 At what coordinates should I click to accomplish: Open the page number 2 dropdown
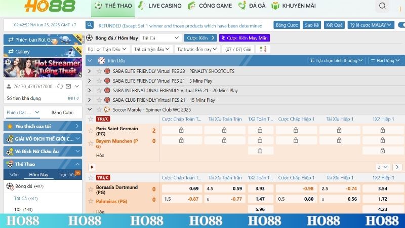(383, 167)
